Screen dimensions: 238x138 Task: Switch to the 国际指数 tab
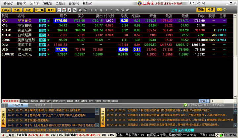coord(45,101)
